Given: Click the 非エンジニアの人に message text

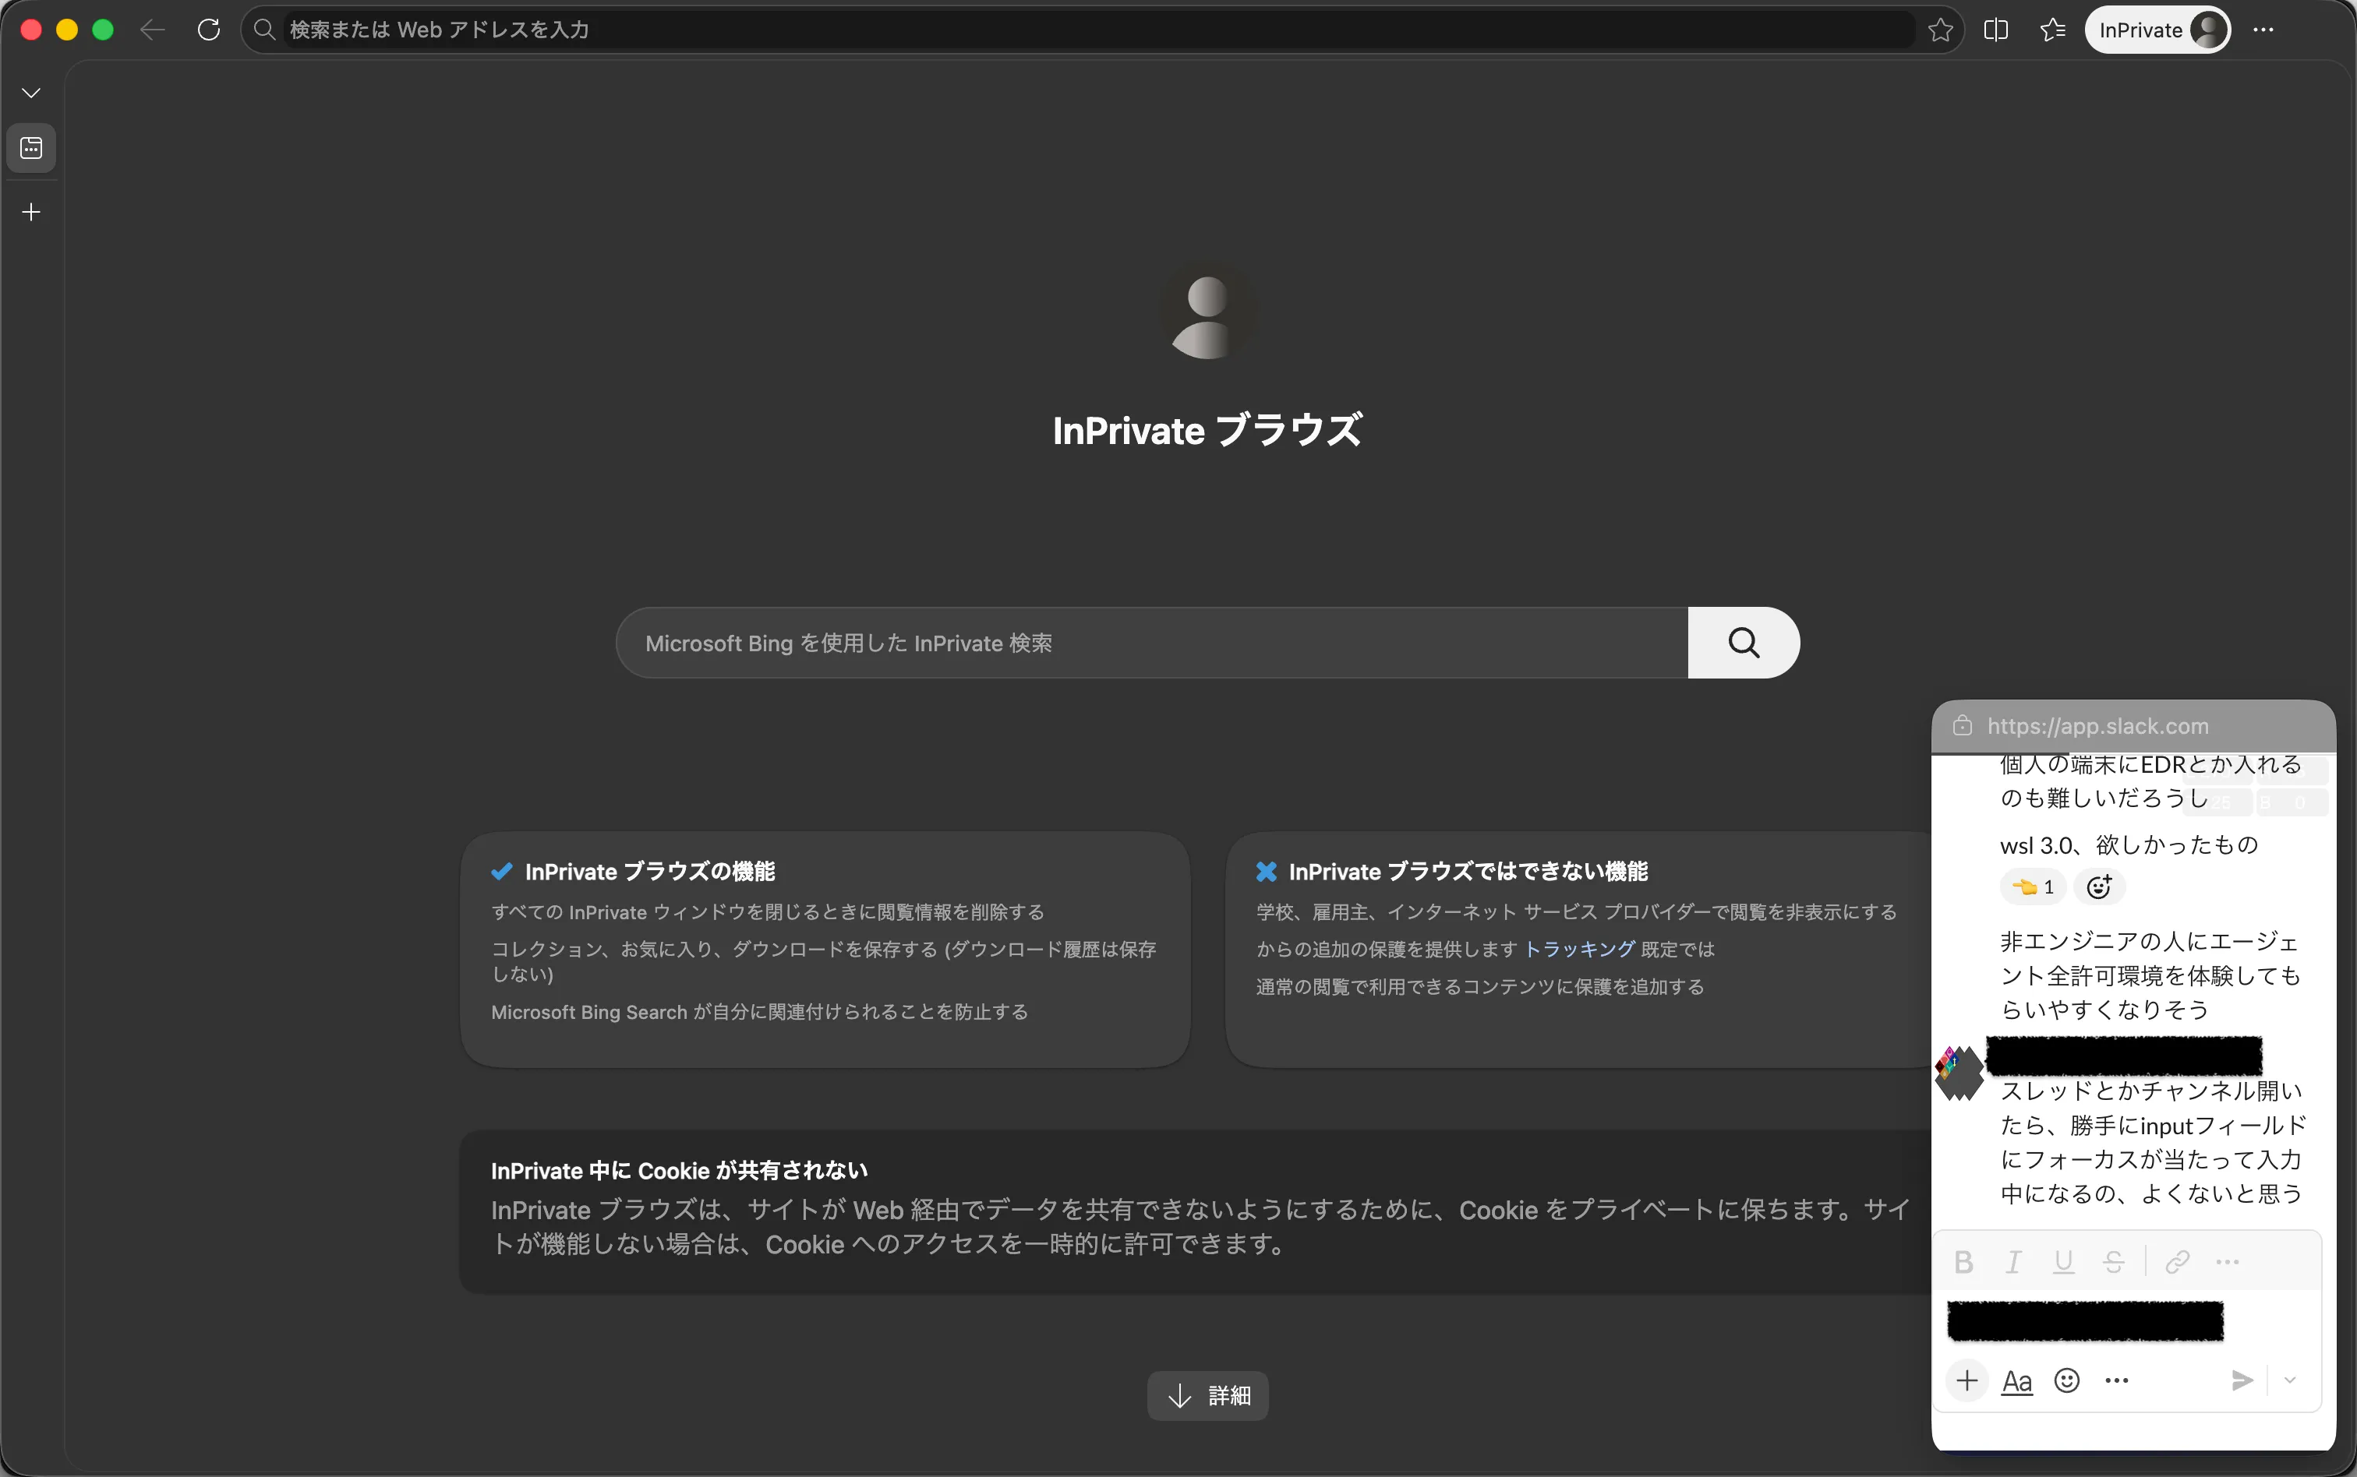Looking at the screenshot, I should (x=2150, y=975).
